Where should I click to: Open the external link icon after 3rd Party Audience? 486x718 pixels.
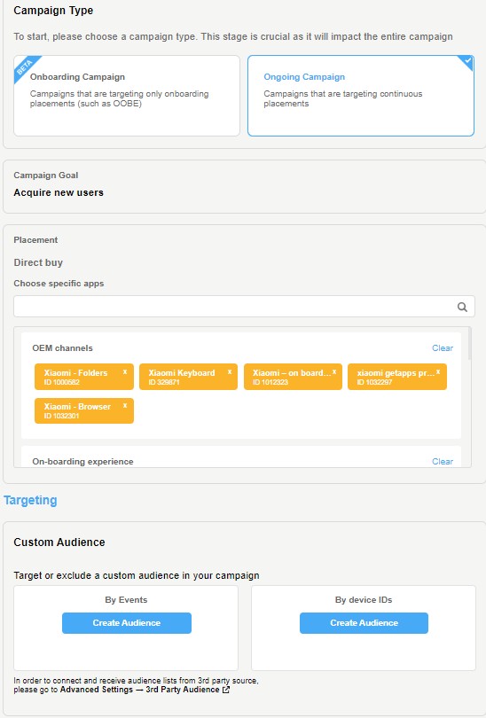(x=226, y=690)
